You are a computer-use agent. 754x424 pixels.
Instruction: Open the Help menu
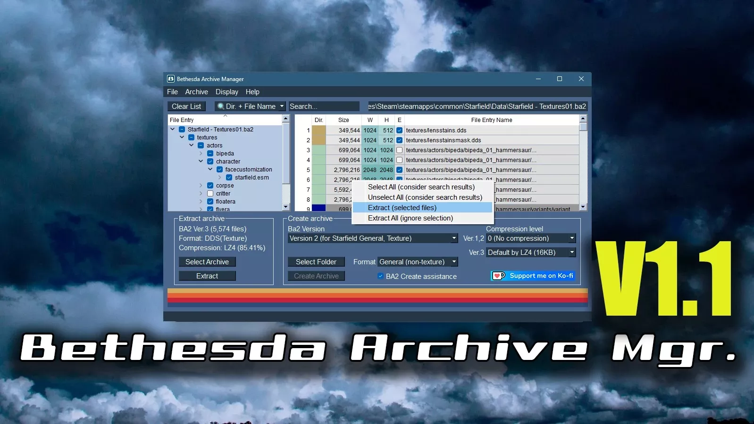point(252,92)
